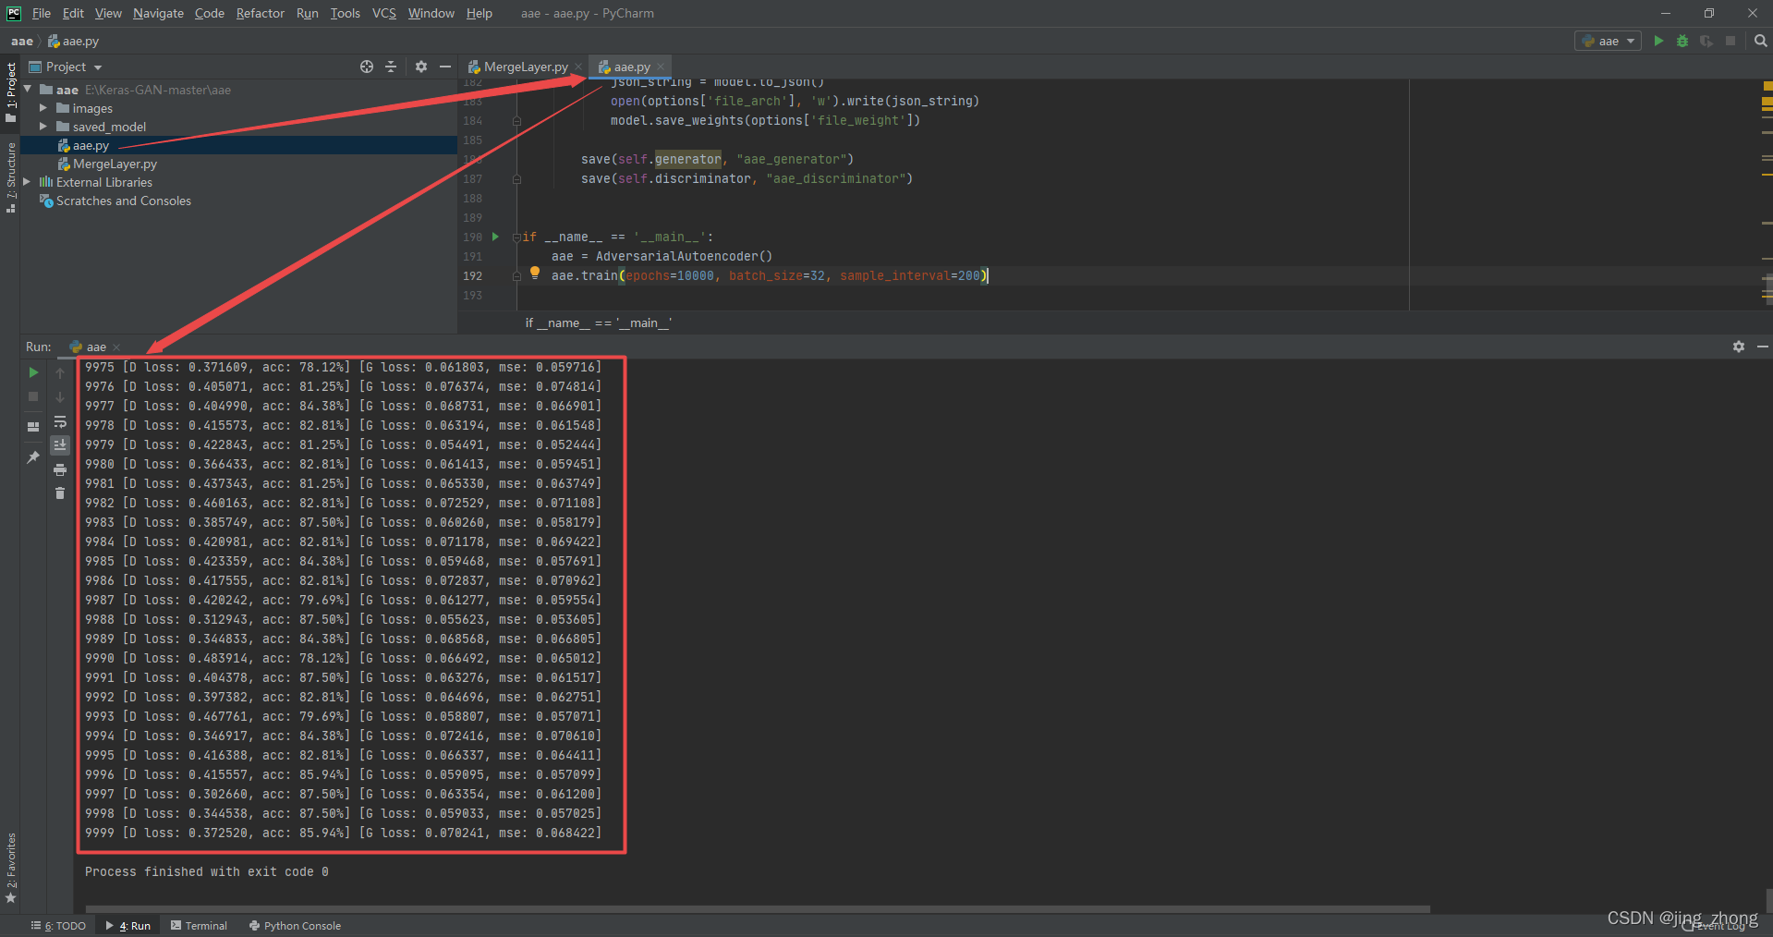Open Search Everywhere magnifier icon
Image resolution: width=1773 pixels, height=937 pixels.
1760,41
